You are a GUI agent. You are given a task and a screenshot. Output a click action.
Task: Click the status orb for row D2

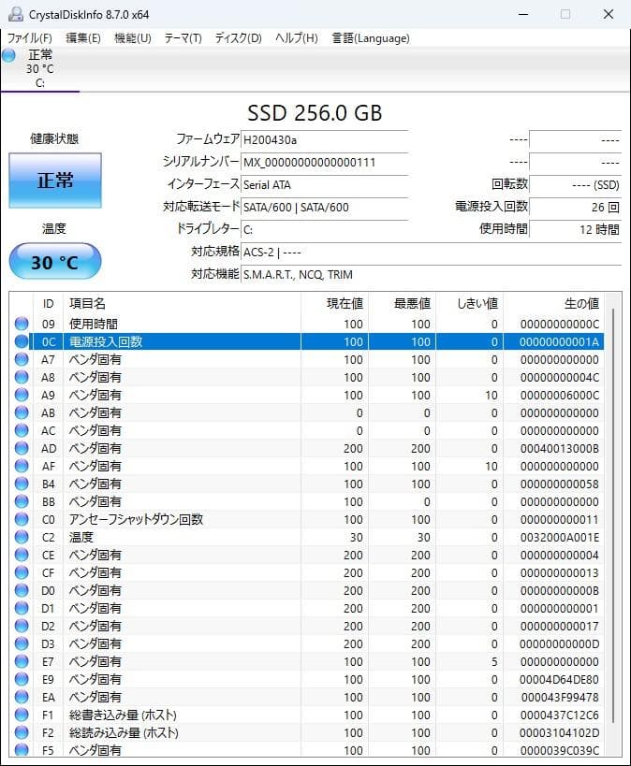point(22,626)
